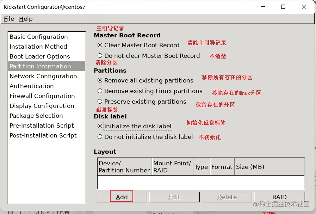The height and width of the screenshot is (214, 316).
Task: Go to Firewall Configuration
Action: pos(47,96)
